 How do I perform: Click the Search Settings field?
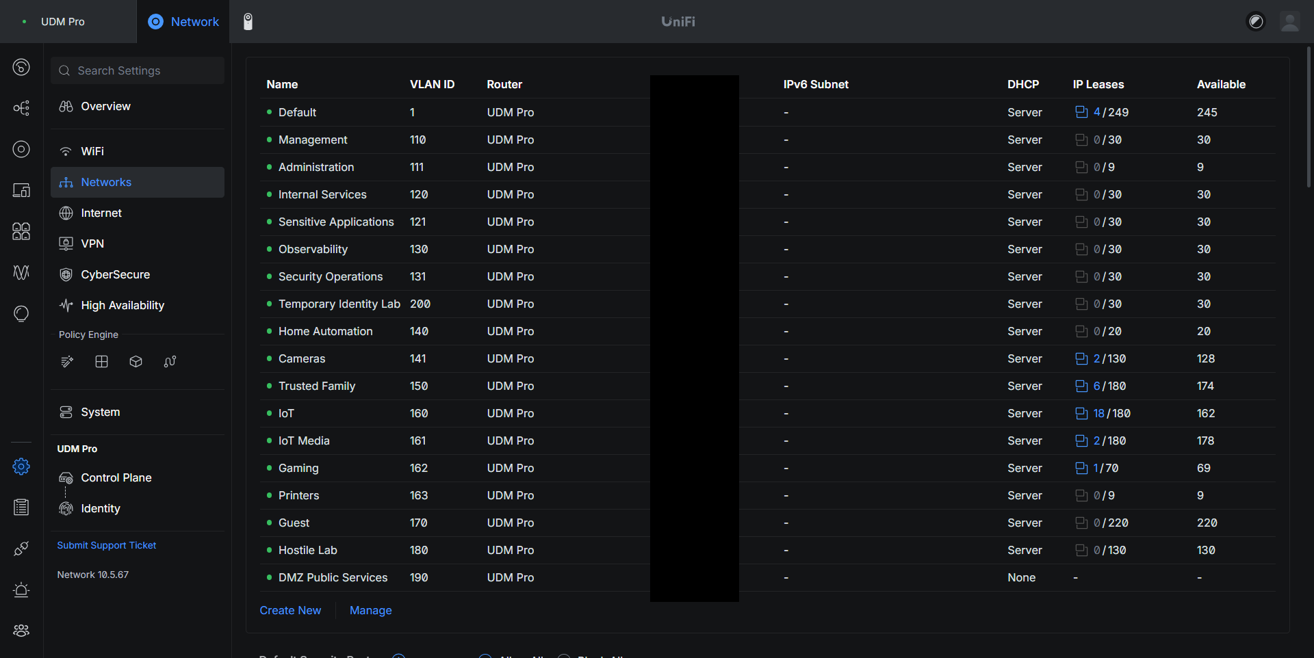click(138, 70)
